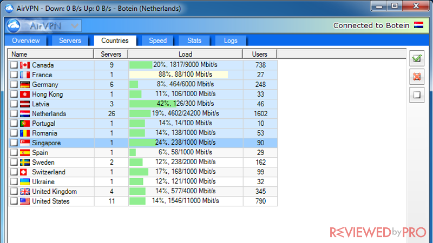Tick the United States checkbox
This screenshot has width=433, height=243.
(14, 201)
